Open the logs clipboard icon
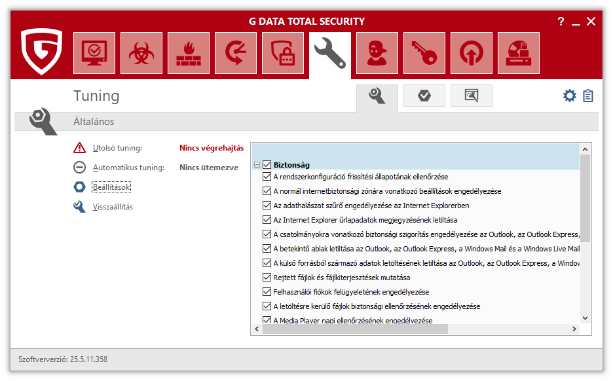 click(x=588, y=96)
